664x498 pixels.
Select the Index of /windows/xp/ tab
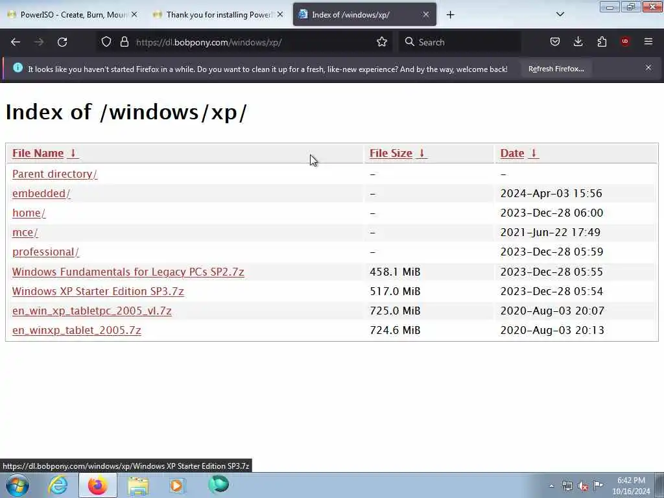coord(364,14)
